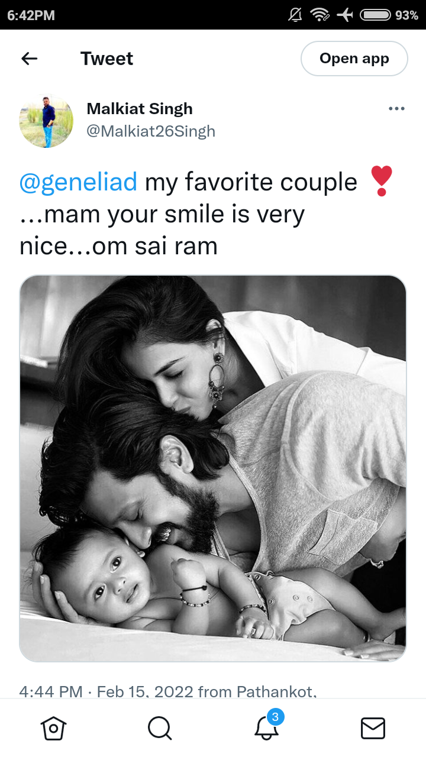Screen dimensions: 426x757
Task: Tap the Open app button
Action: pyautogui.click(x=354, y=59)
